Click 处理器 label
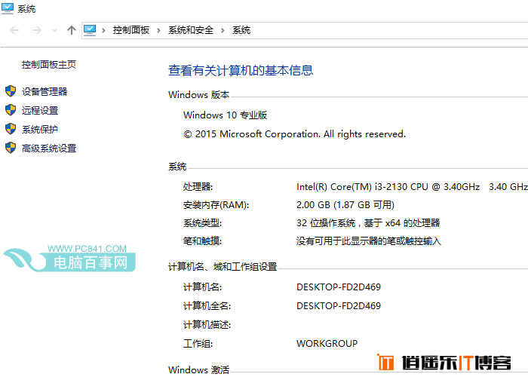Image resolution: width=528 pixels, height=377 pixels. click(198, 186)
